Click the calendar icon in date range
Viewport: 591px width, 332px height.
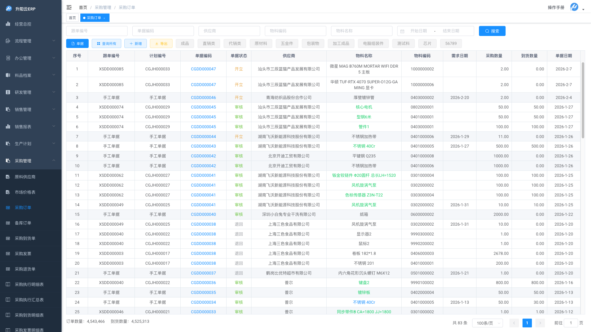[402, 31]
